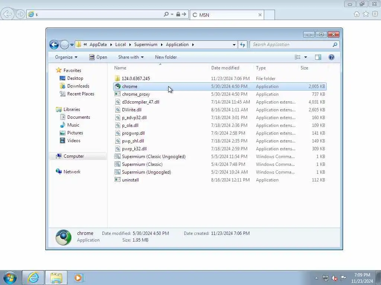381x285 pixels.
Task: Click Open in the Explorer toolbar
Action: point(98,57)
